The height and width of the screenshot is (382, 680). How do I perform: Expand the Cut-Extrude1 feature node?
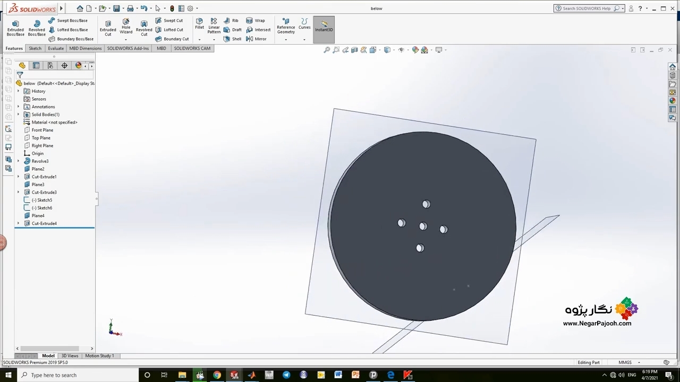19,177
